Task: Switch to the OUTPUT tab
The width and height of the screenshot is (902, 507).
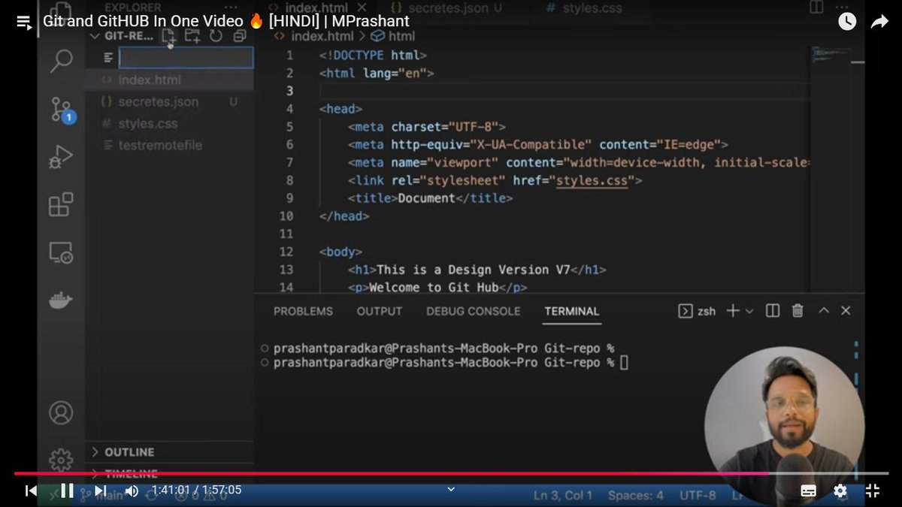Action: pos(380,311)
